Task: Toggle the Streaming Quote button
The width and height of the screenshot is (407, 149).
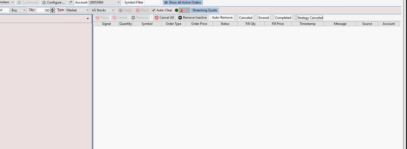Action: pyautogui.click(x=204, y=10)
